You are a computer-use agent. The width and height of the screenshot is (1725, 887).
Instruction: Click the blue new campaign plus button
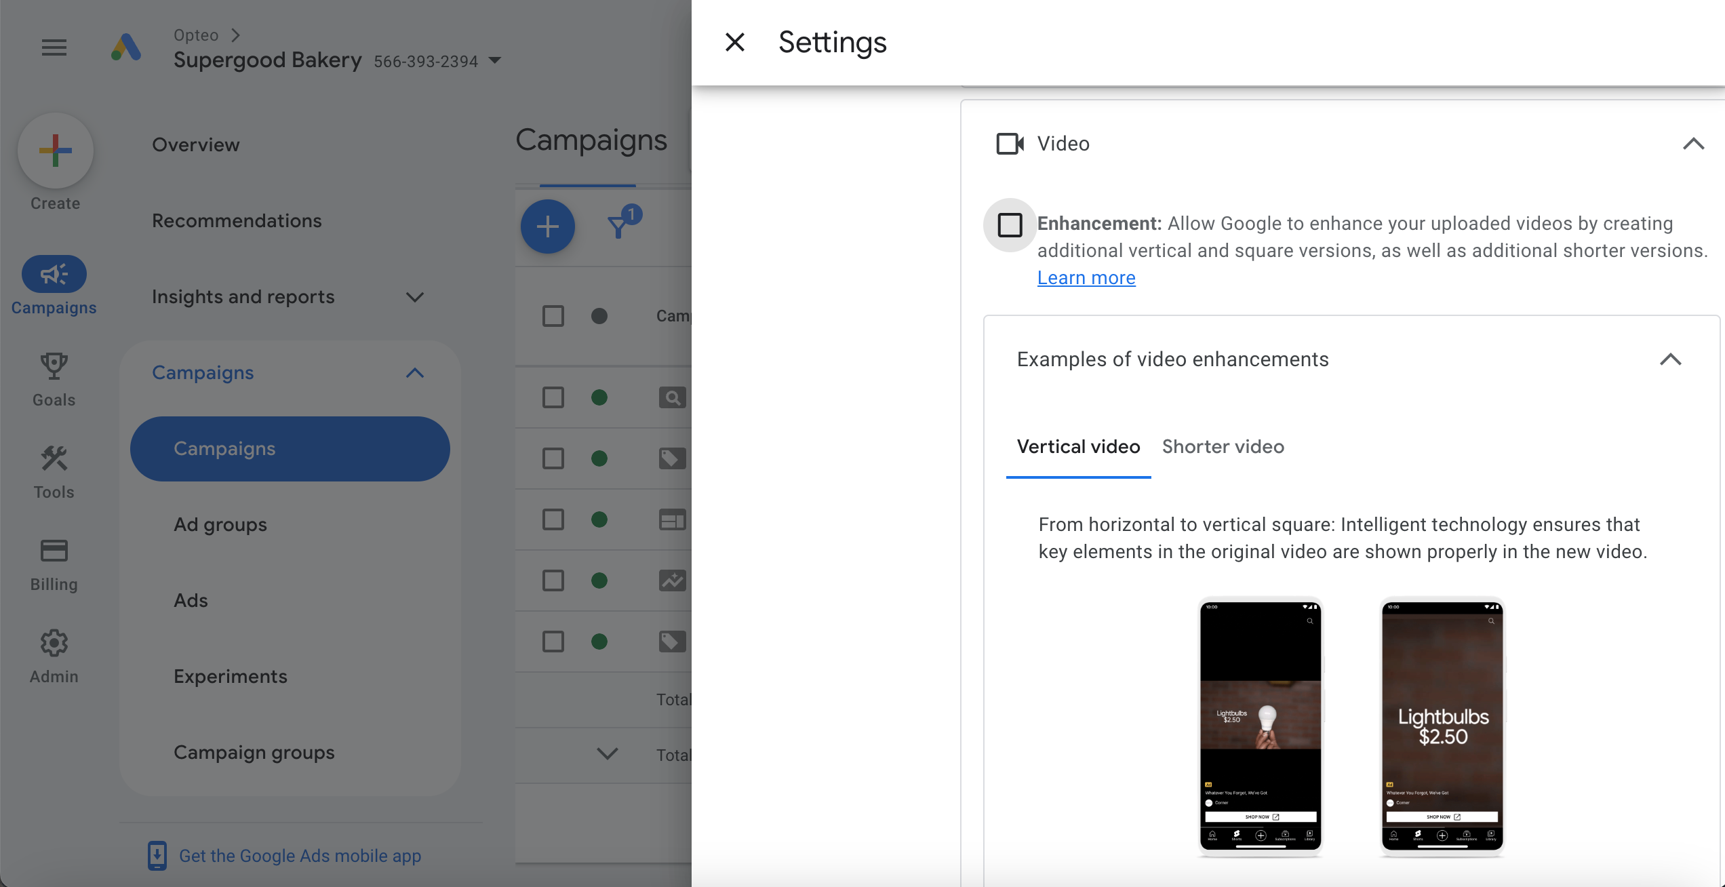(548, 226)
